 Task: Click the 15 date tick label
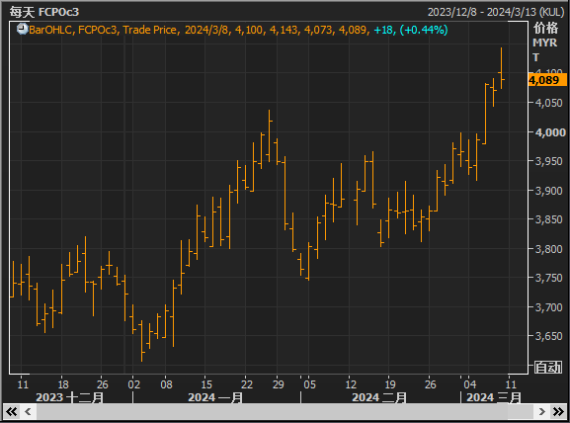tap(206, 384)
